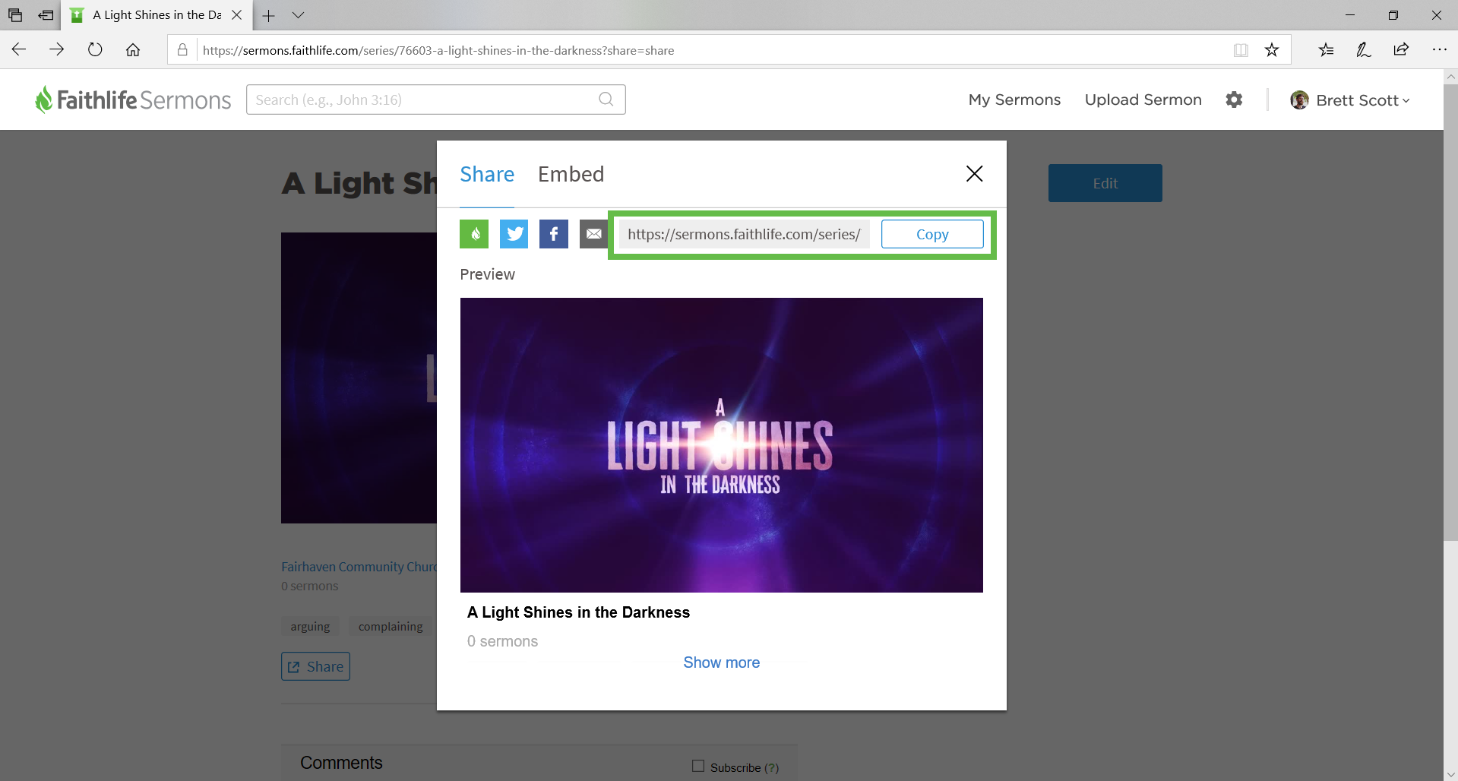Open browser Settings and more menu

point(1439,50)
